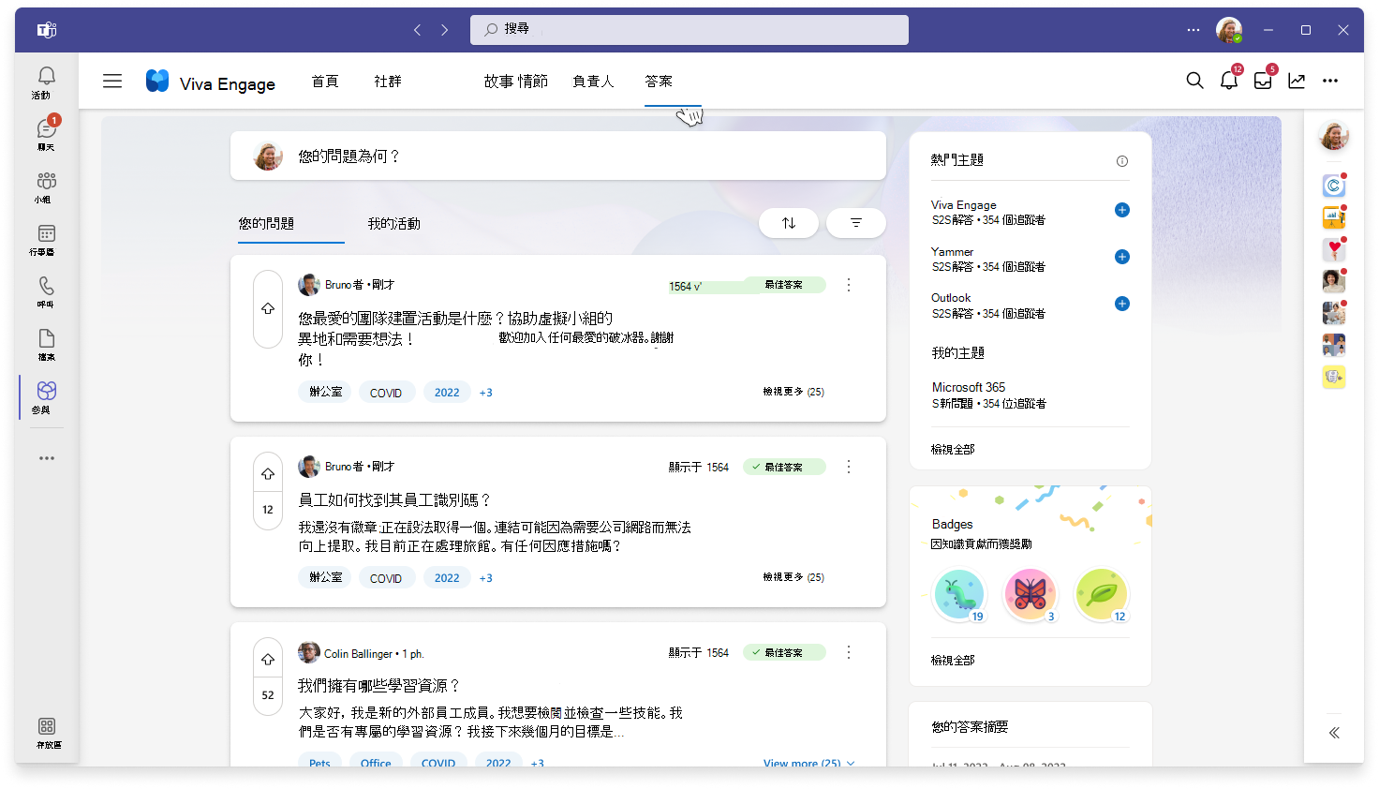Switch to the 負責人 tab
This screenshot has width=1379, height=789.
pyautogui.click(x=593, y=82)
